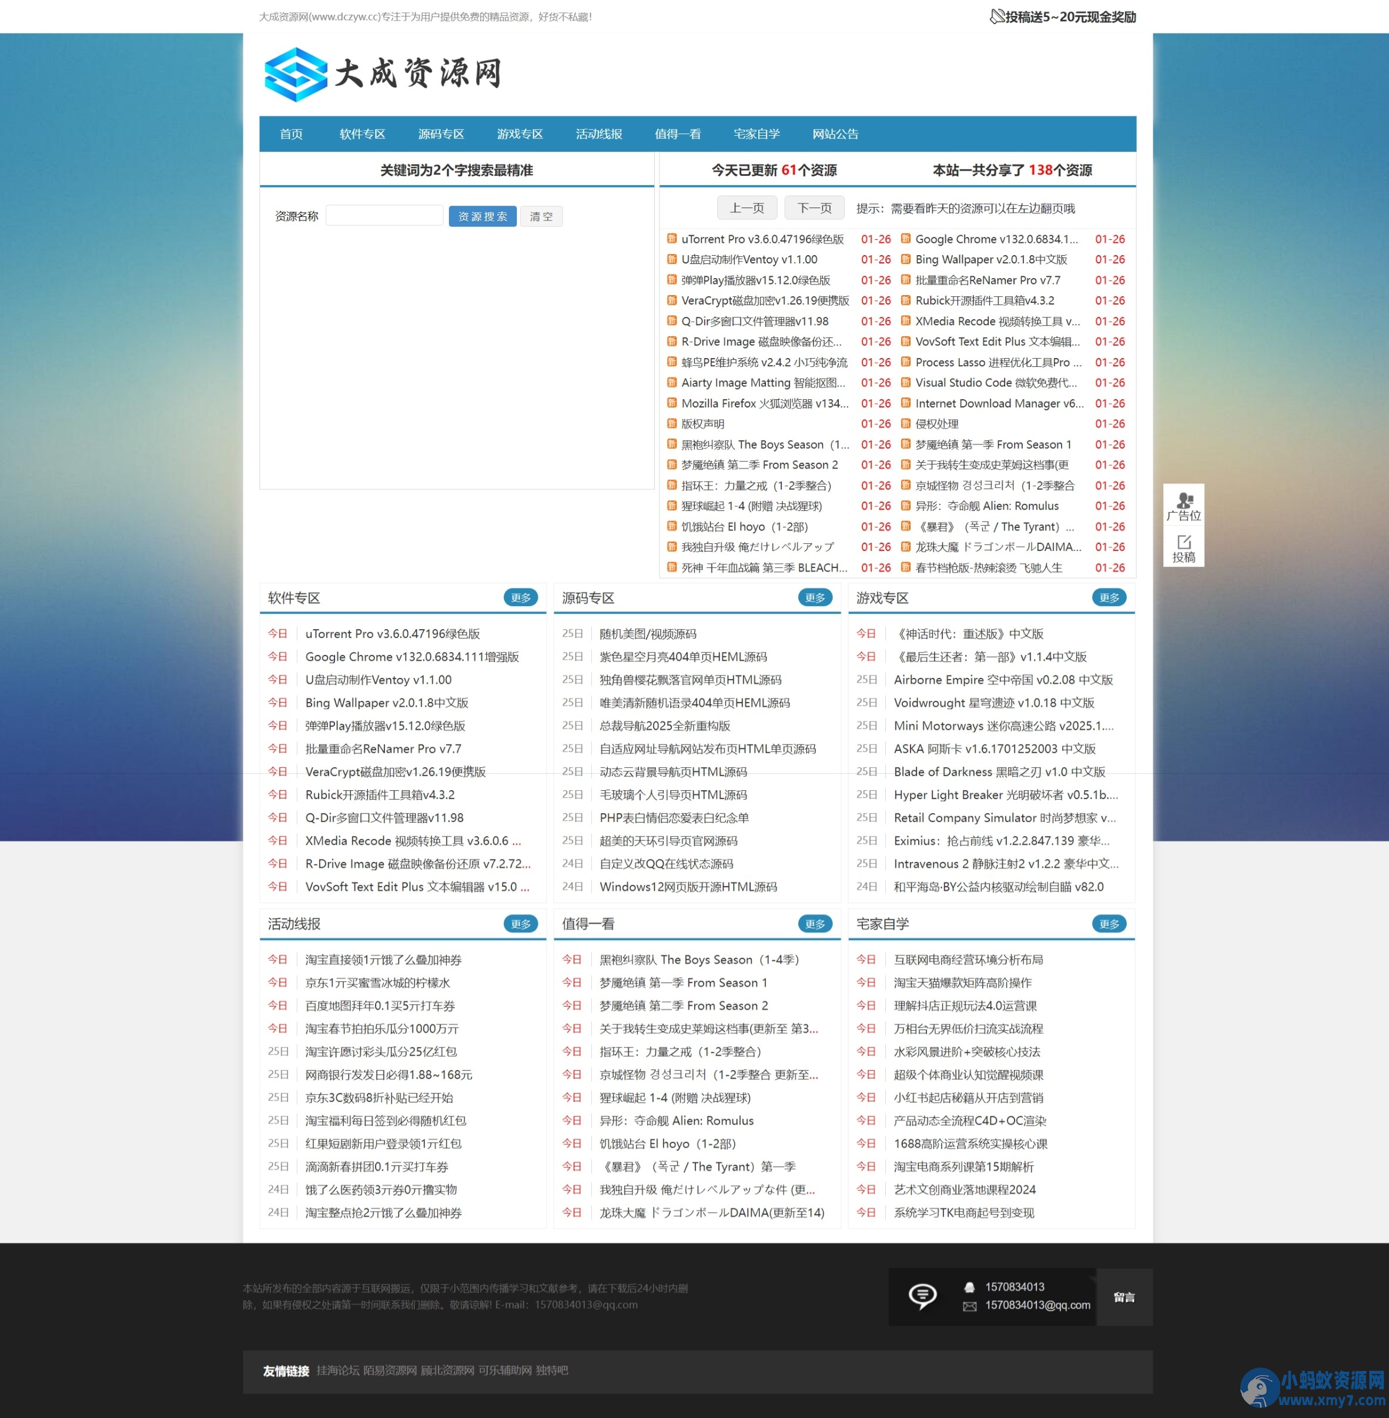Open 淘宝直接领1元饿了么叠加神券 entry
This screenshot has height=1418, width=1389.
[x=383, y=959]
